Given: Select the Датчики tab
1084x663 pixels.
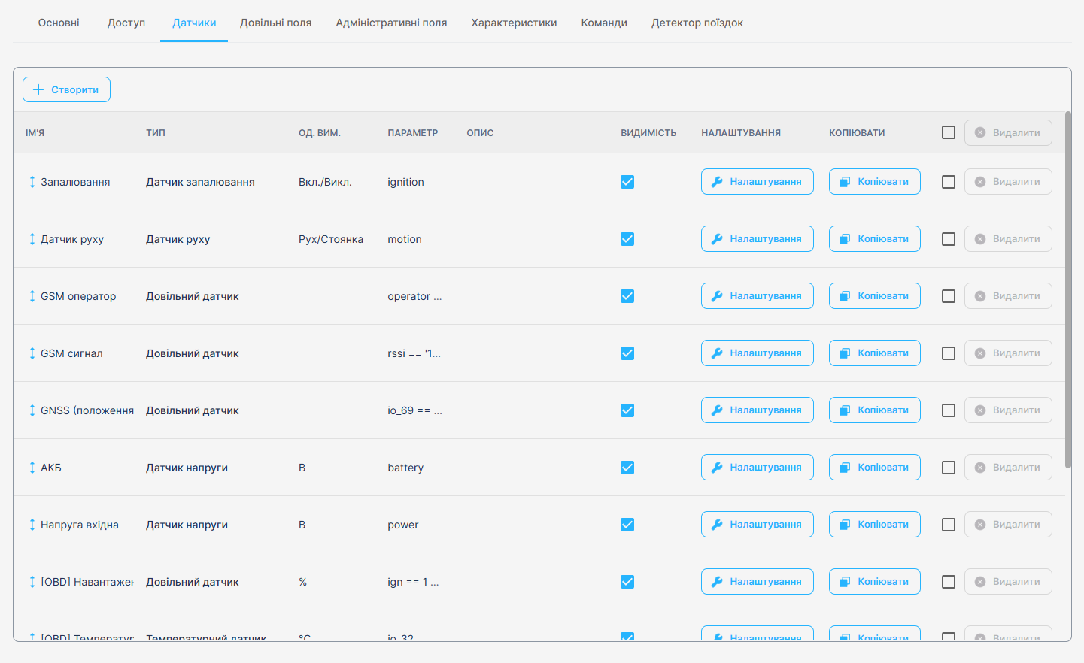Looking at the screenshot, I should click(194, 23).
